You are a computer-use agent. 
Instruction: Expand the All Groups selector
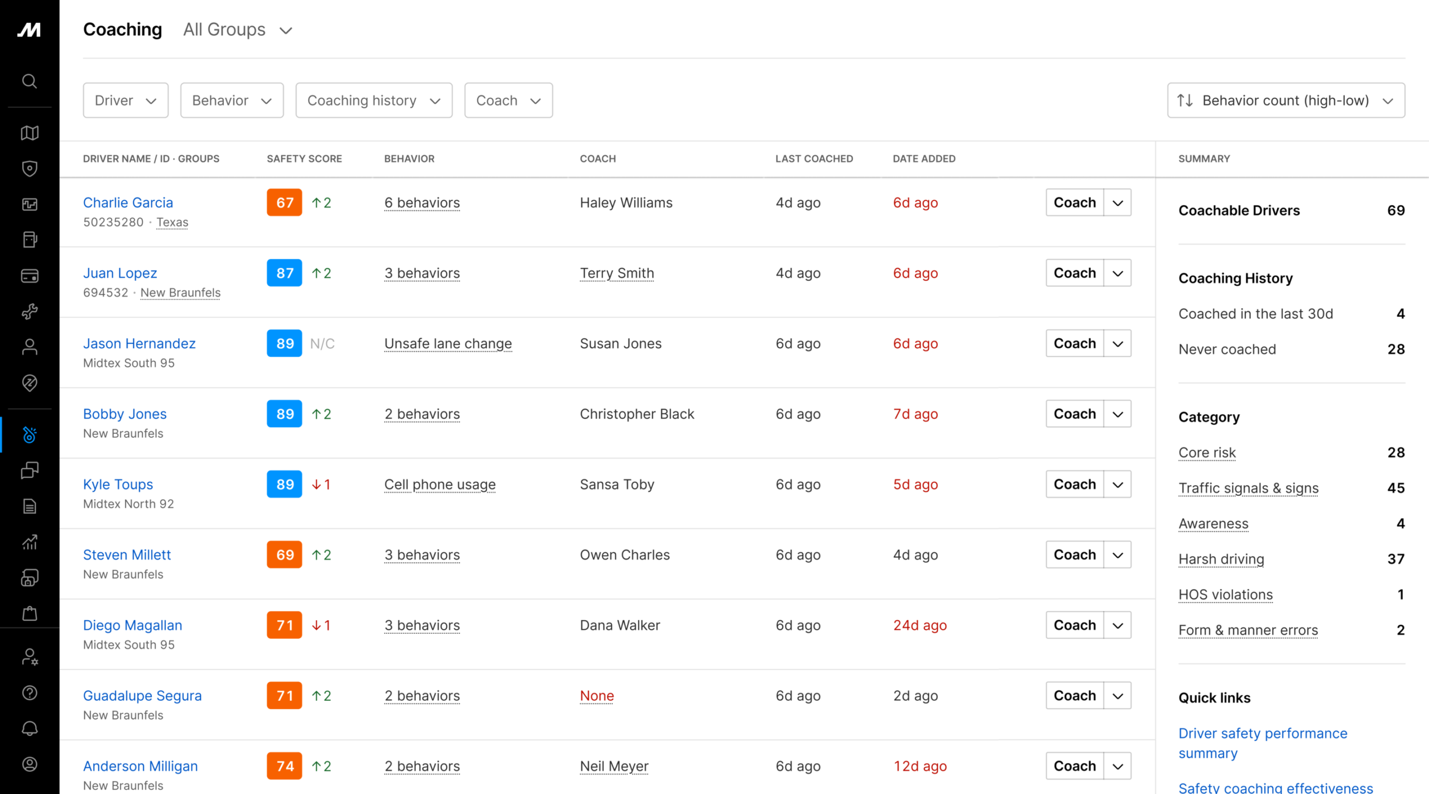(238, 30)
